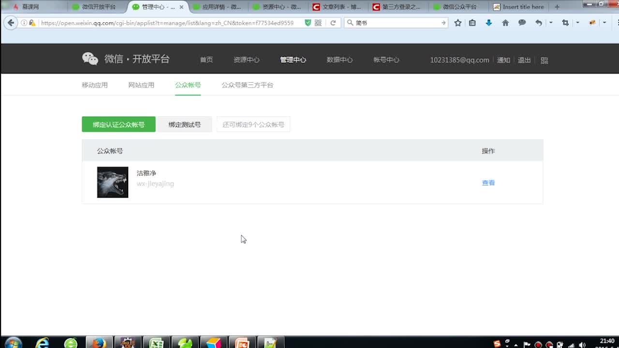Switch to Firefox on the taskbar
Image resolution: width=619 pixels, height=348 pixels.
99,343
